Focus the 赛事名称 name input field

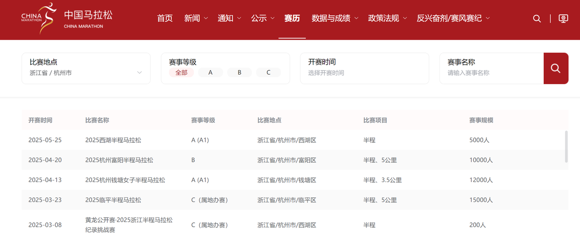point(492,68)
